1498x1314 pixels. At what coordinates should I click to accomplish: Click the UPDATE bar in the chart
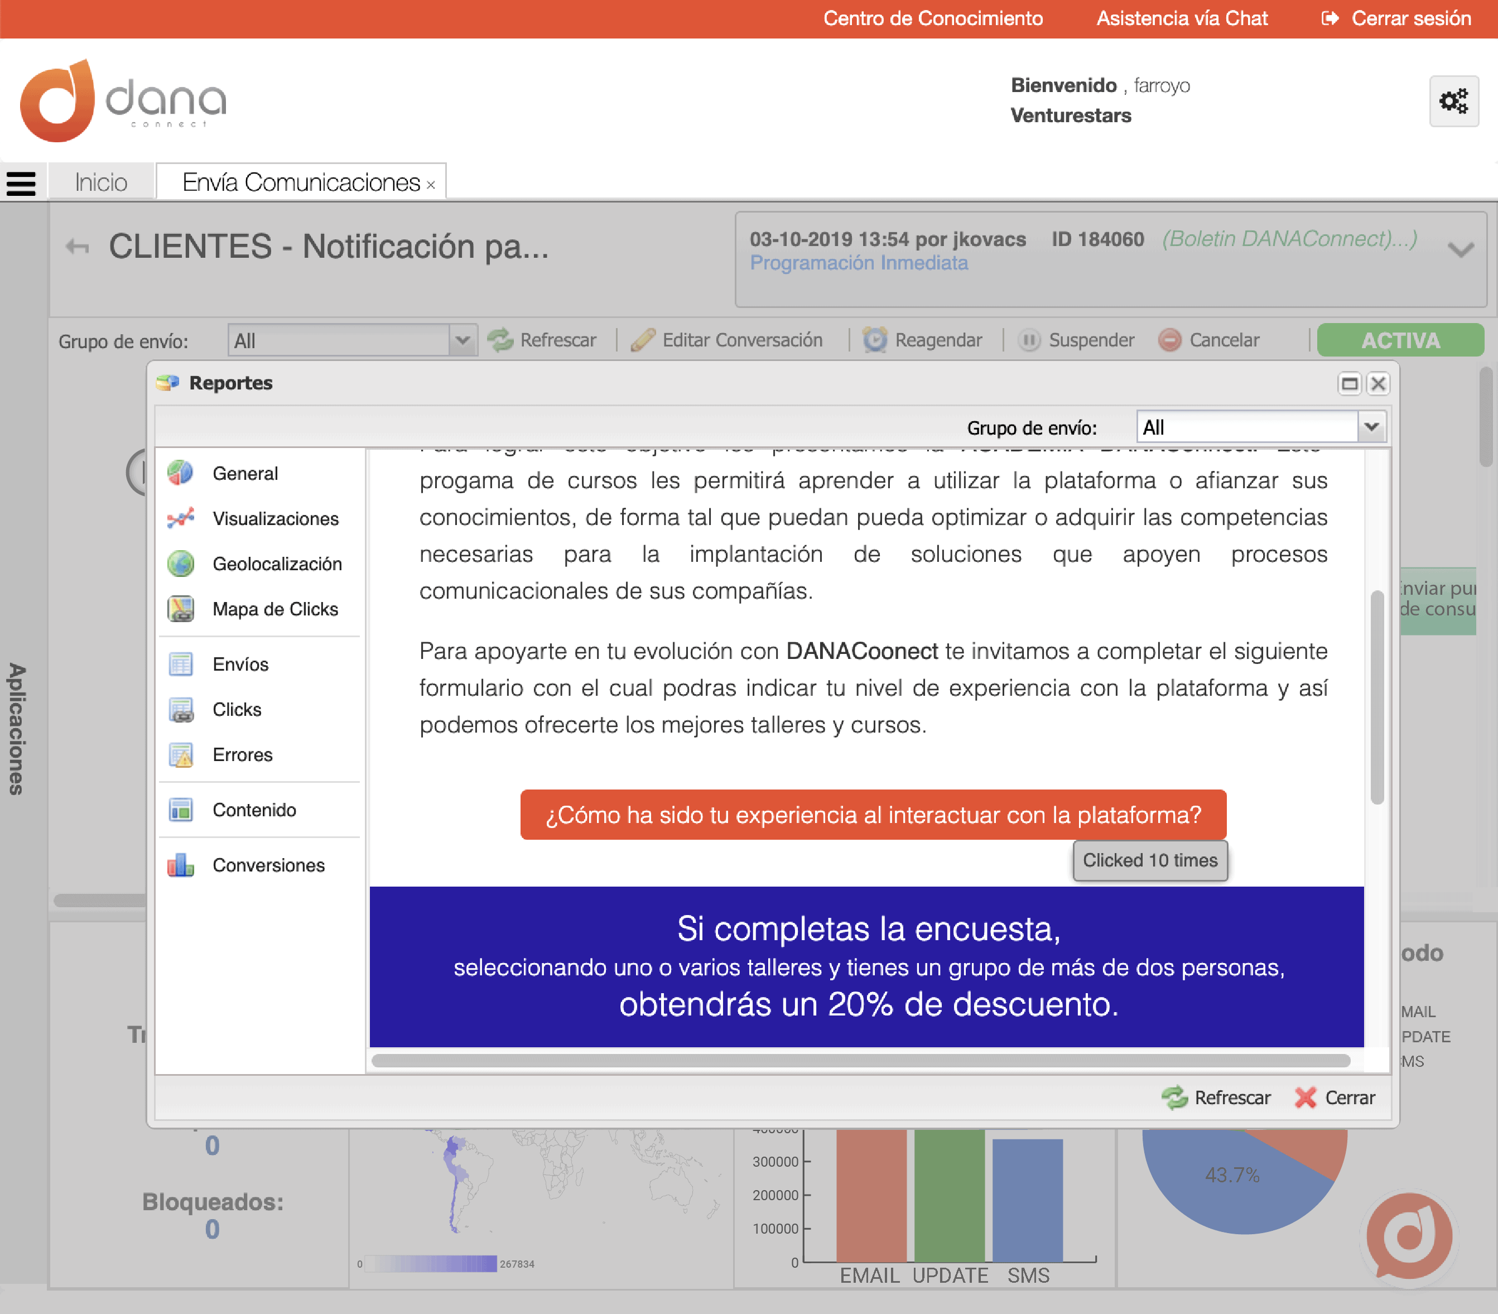(949, 1196)
